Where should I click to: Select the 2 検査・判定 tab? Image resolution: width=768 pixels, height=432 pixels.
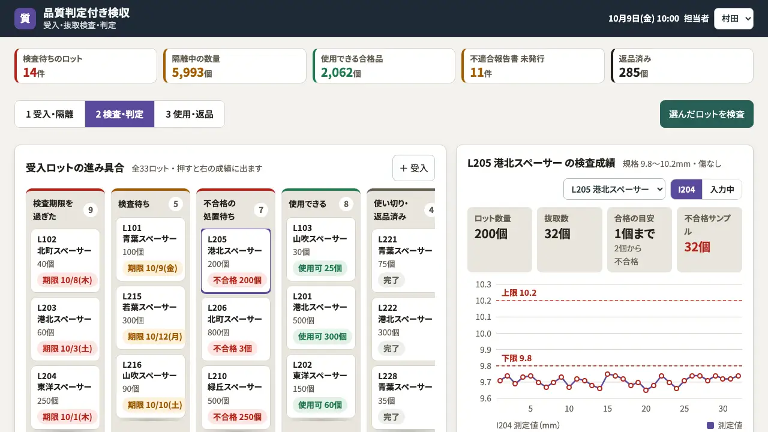tap(119, 114)
